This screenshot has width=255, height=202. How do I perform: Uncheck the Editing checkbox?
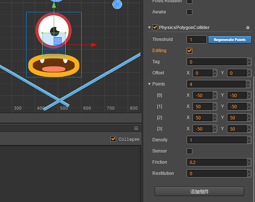coord(189,51)
